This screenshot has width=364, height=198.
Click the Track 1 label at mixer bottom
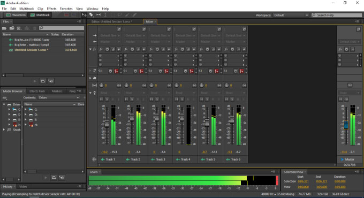tap(110, 159)
